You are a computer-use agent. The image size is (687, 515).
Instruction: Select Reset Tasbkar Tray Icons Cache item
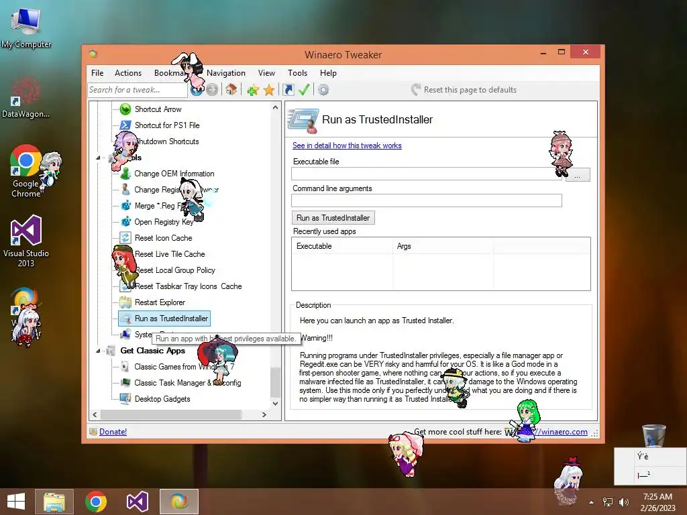pos(188,286)
